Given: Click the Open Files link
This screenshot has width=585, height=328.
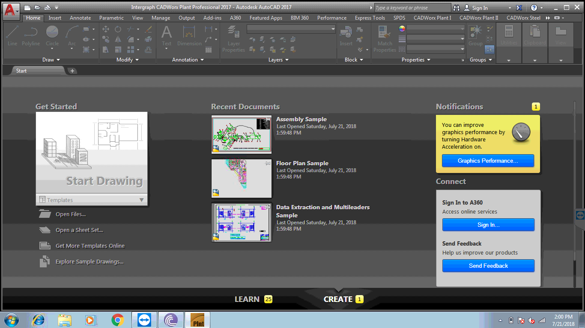Looking at the screenshot, I should pos(71,214).
